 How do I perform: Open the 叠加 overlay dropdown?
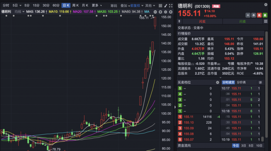tap(125, 6)
